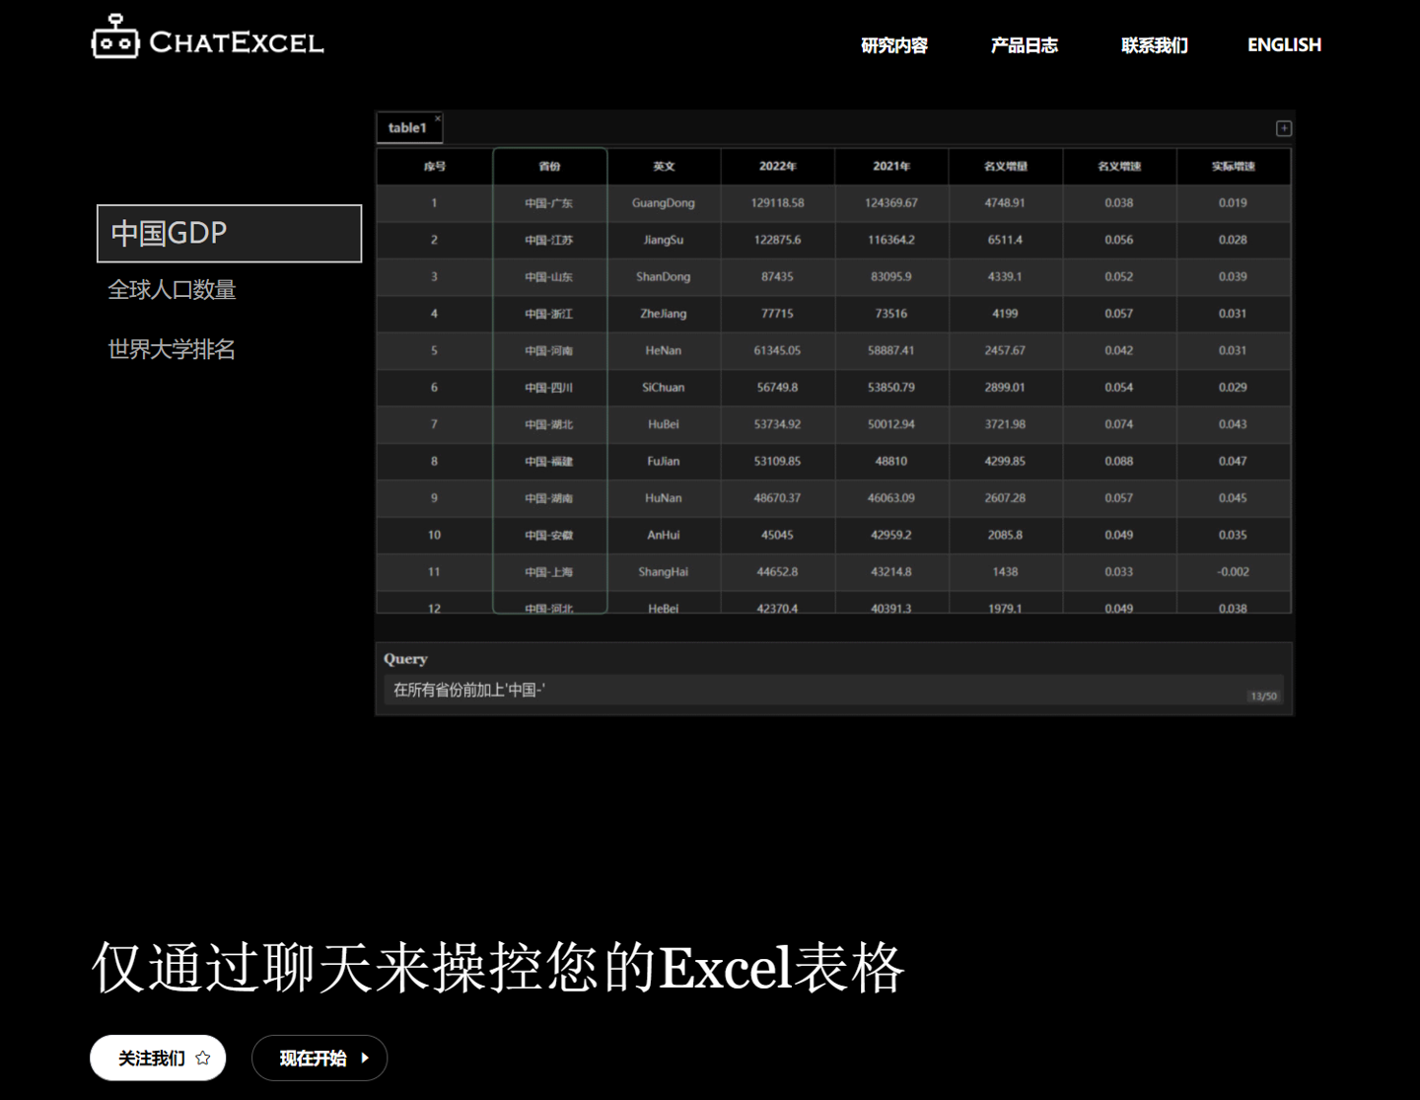Select the 英文 column header

point(664,166)
